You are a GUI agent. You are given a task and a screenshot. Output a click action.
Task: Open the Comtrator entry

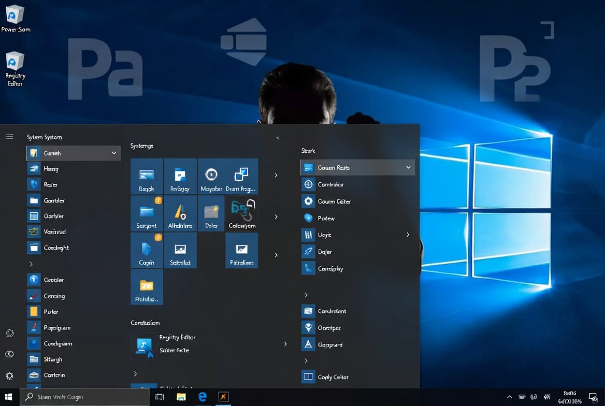[x=330, y=184]
